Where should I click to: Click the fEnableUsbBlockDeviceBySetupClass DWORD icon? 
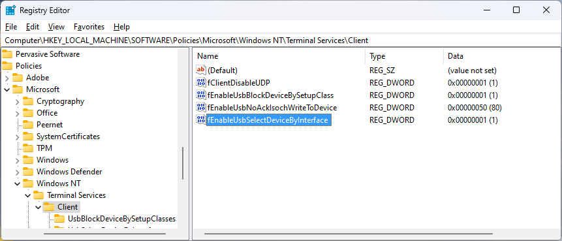[201, 95]
